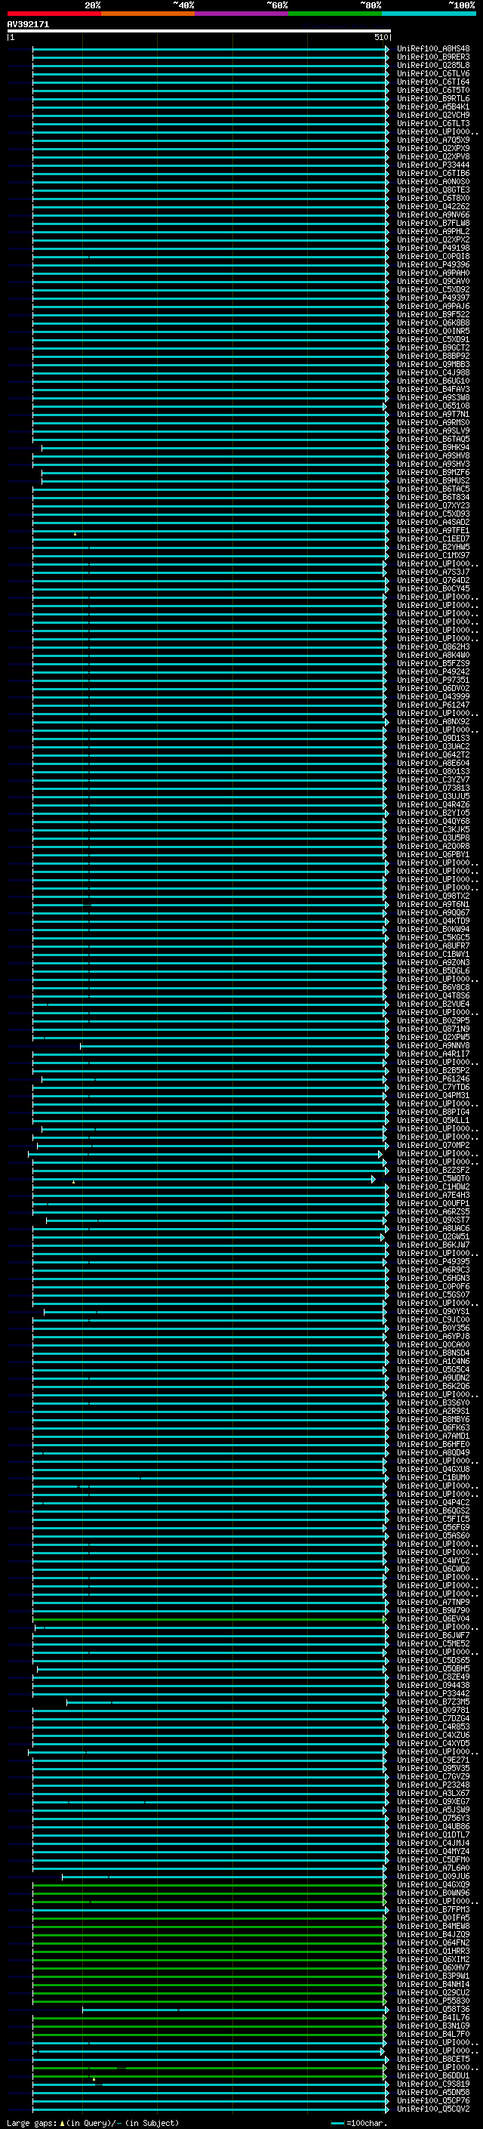The height and width of the screenshot is (2129, 483).
Task: Select hit label UniRef100_P49198
Action: [432, 248]
